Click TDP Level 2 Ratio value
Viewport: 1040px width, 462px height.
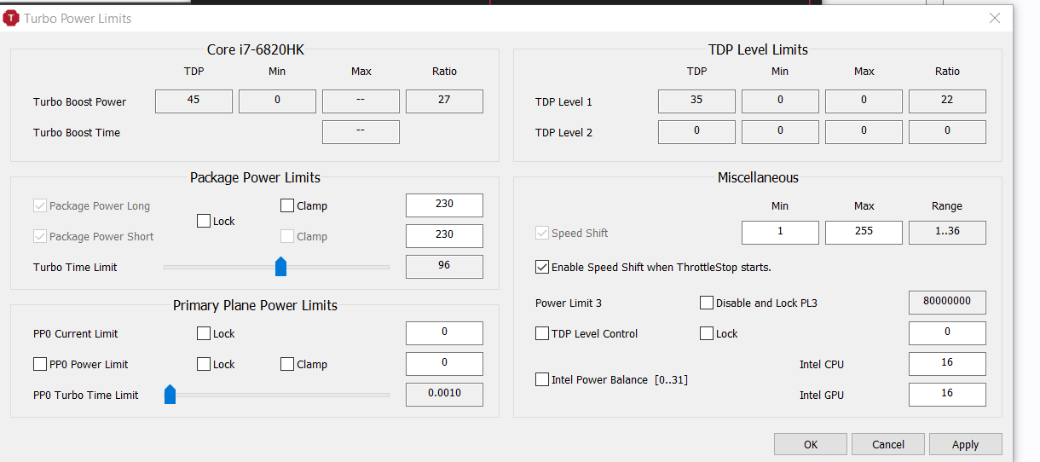[947, 131]
